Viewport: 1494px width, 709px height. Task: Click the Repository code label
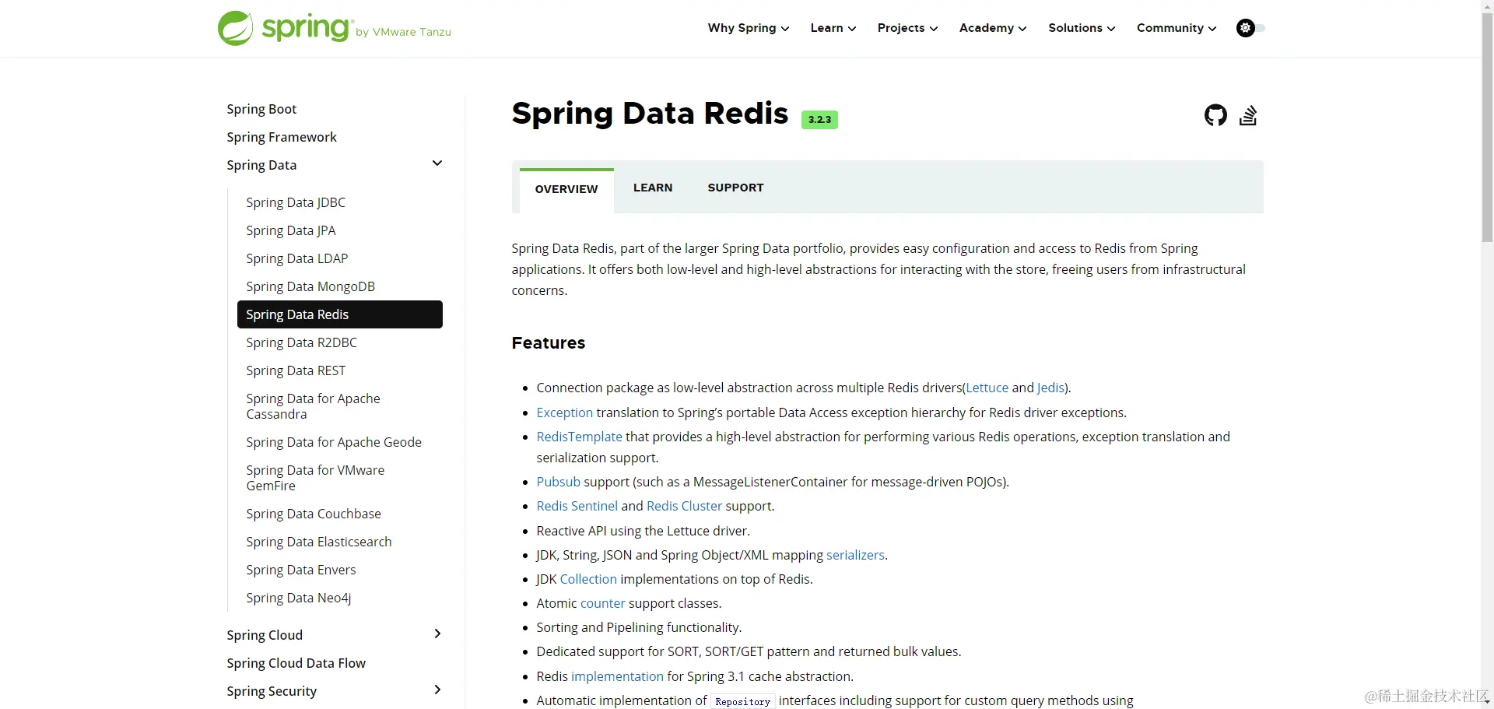click(742, 701)
